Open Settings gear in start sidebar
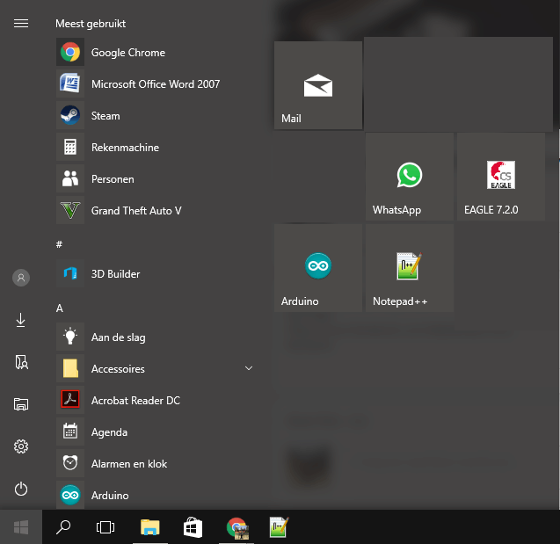Image resolution: width=560 pixels, height=544 pixels. pos(21,446)
